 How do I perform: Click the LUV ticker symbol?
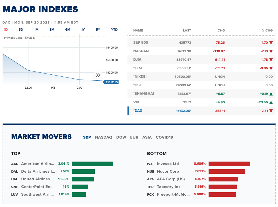coord(15,195)
